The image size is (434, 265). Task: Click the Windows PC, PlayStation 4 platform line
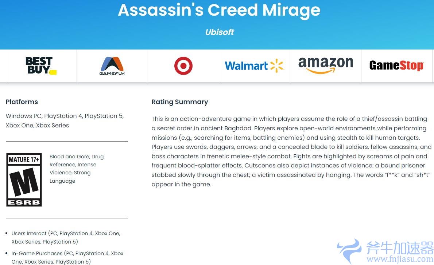[65, 116]
